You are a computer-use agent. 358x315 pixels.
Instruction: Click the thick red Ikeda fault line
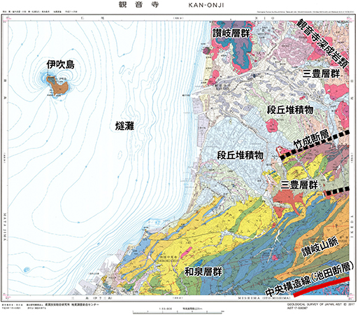pos(322,286)
